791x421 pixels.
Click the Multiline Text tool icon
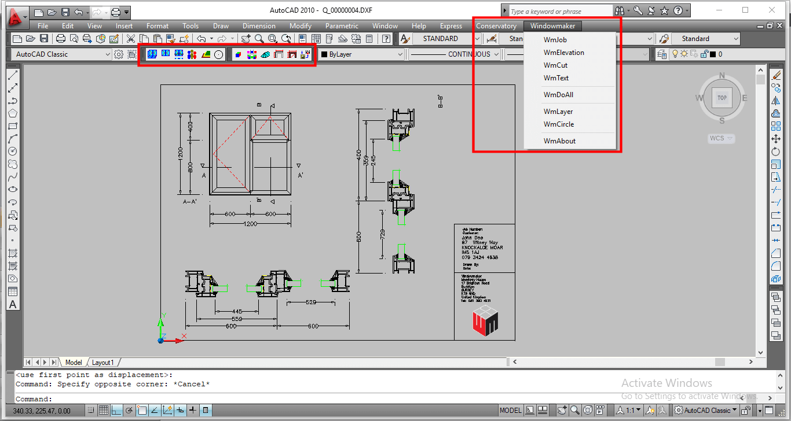click(13, 304)
